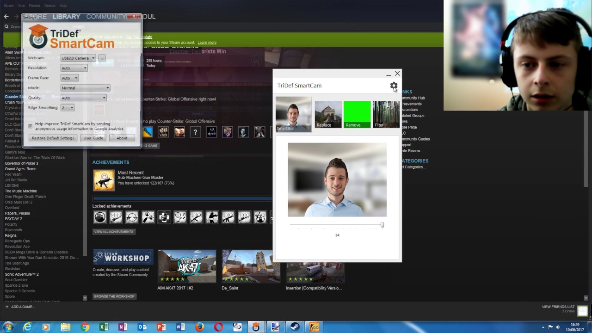Select the SmartBlur background mode
Viewport: 592px width, 333px height.
pos(294,114)
